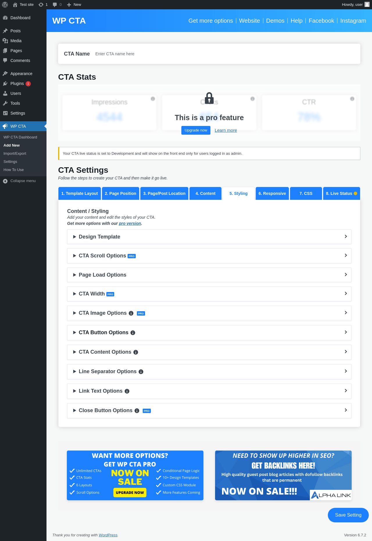This screenshot has width=372, height=541.
Task: Click the Upgrade now button
Action: coord(196,130)
